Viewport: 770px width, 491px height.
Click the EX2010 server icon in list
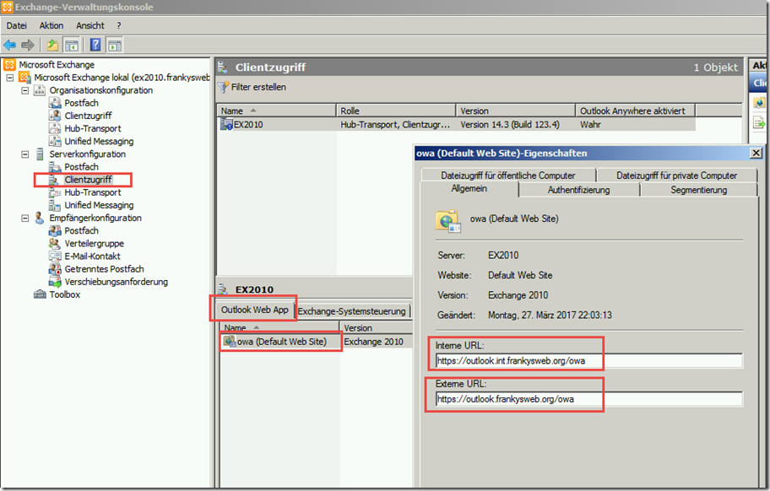click(x=226, y=125)
